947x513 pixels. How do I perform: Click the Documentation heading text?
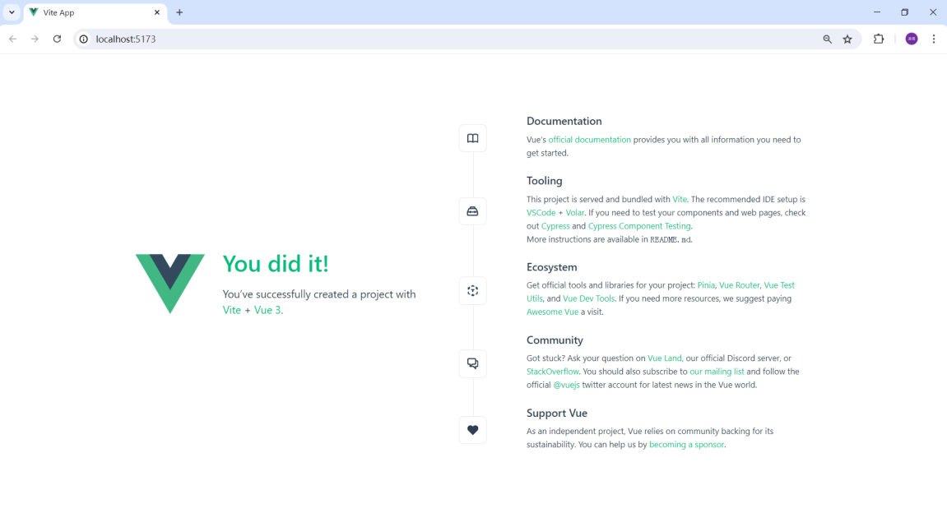pos(564,121)
